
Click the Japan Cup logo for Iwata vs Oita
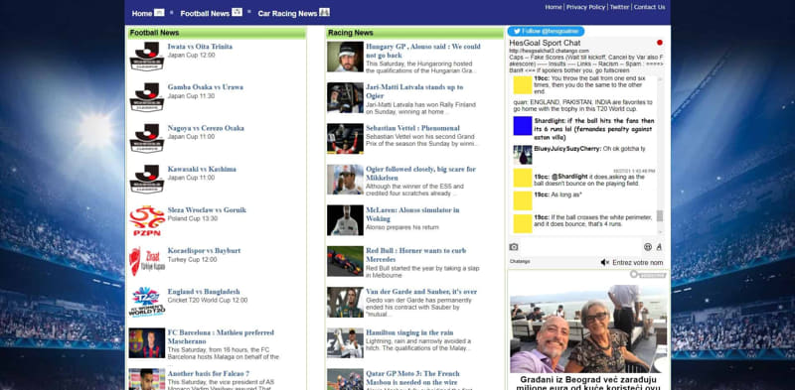pyautogui.click(x=146, y=57)
